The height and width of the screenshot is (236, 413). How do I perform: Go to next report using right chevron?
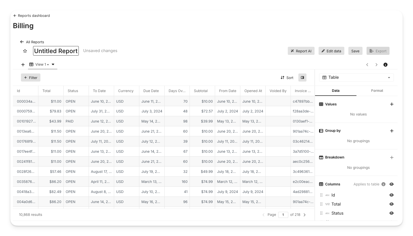tap(376, 65)
